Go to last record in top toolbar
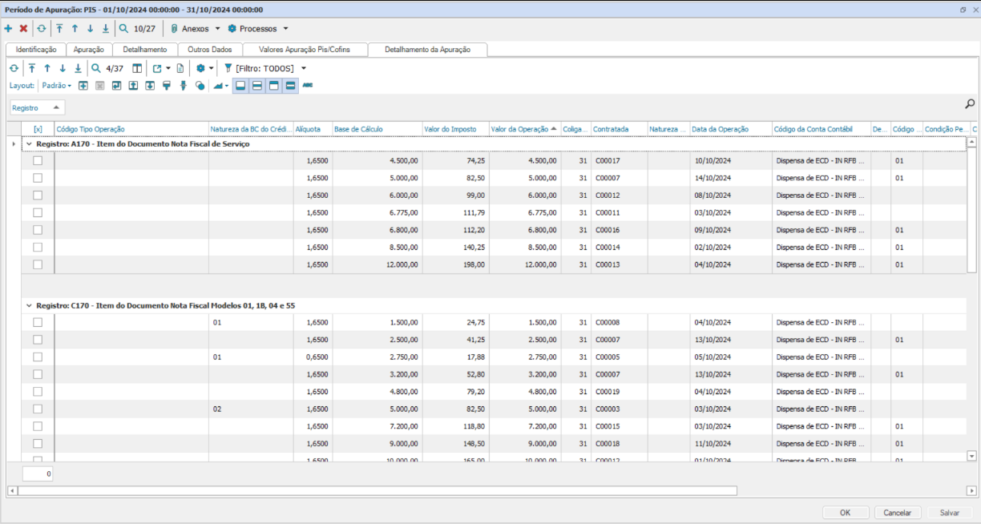Image resolution: width=981 pixels, height=524 pixels. point(105,28)
